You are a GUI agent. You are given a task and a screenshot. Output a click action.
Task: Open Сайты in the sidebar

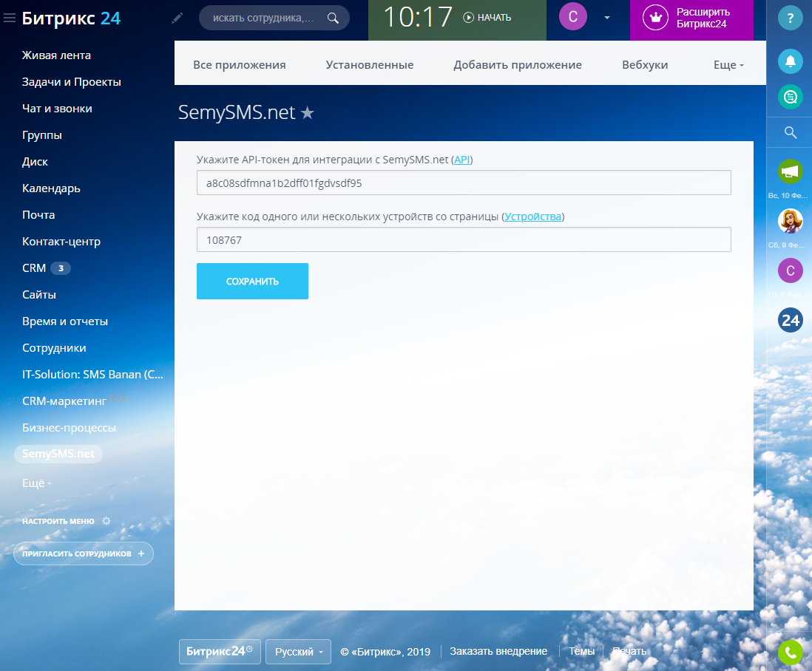[39, 294]
